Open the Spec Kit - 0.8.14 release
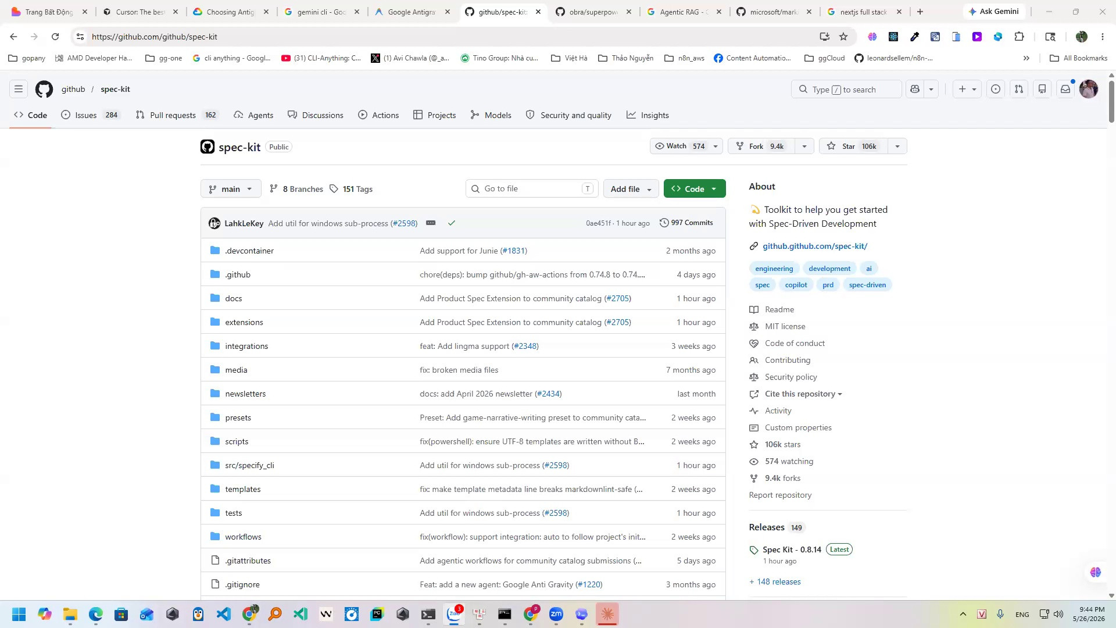This screenshot has width=1116, height=628. pyautogui.click(x=792, y=550)
